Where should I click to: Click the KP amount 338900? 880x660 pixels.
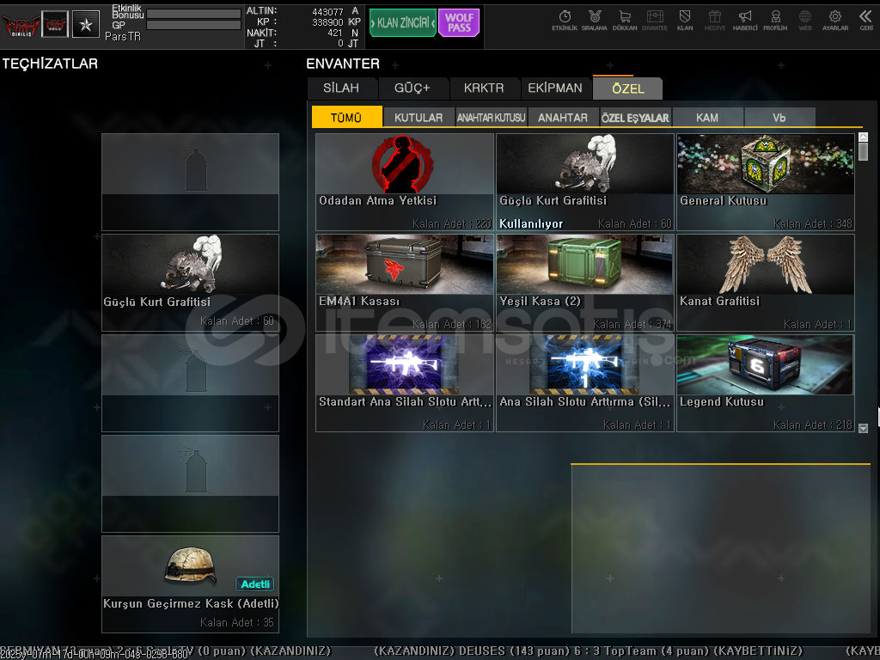pyautogui.click(x=327, y=21)
